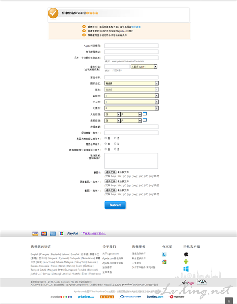Select 是 for cancellation policy match question
This screenshot has width=237, height=304.
106,149
